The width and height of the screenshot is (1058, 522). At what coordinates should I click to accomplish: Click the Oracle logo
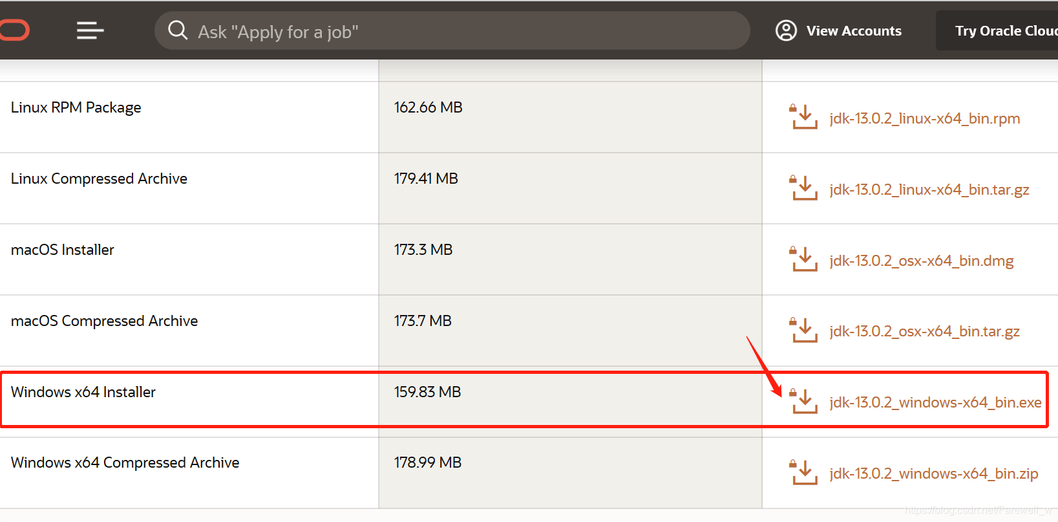click(14, 30)
